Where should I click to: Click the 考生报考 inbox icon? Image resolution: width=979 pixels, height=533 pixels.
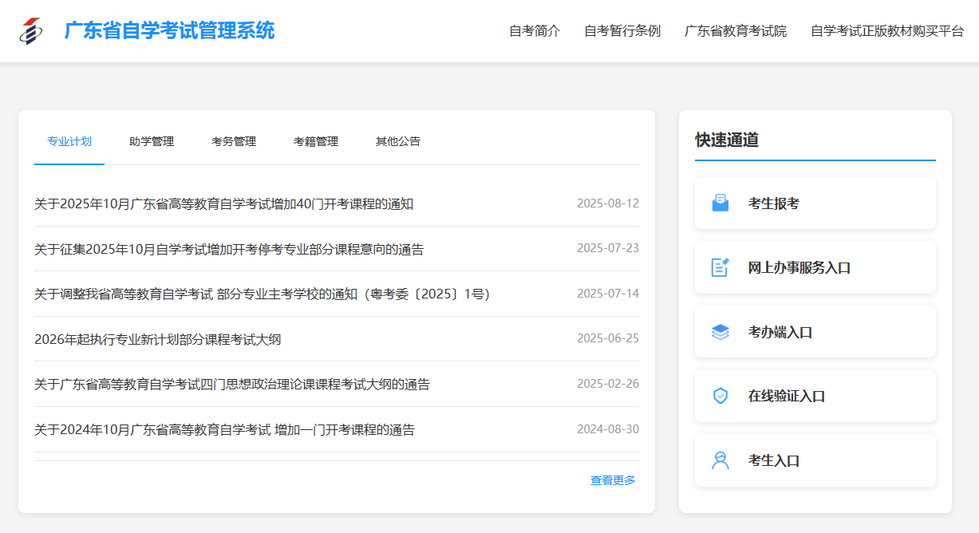[720, 203]
